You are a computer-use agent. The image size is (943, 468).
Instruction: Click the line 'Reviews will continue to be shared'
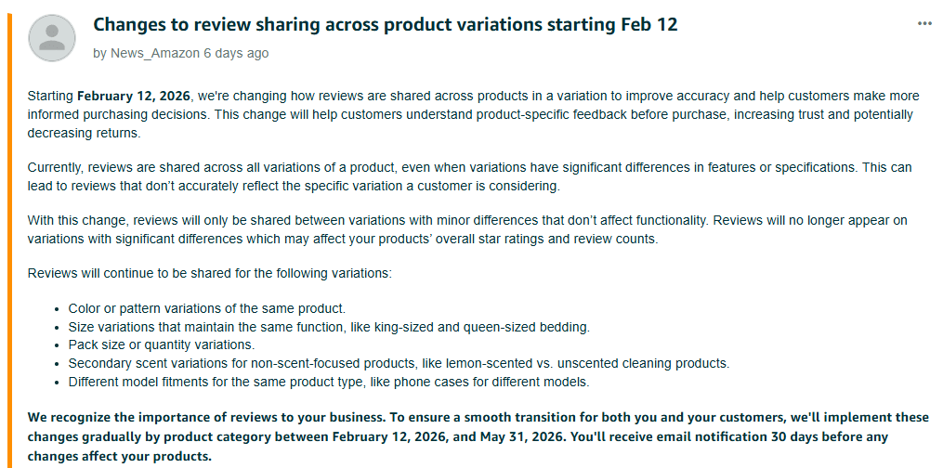tap(209, 274)
